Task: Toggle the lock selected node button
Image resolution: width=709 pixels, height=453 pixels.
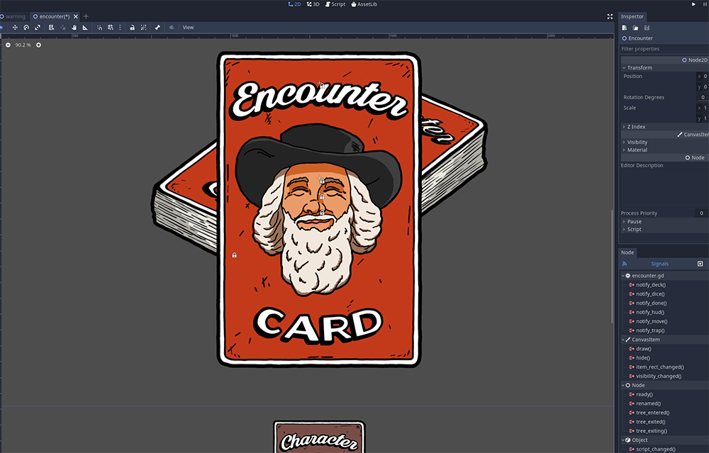Action: 132,28
